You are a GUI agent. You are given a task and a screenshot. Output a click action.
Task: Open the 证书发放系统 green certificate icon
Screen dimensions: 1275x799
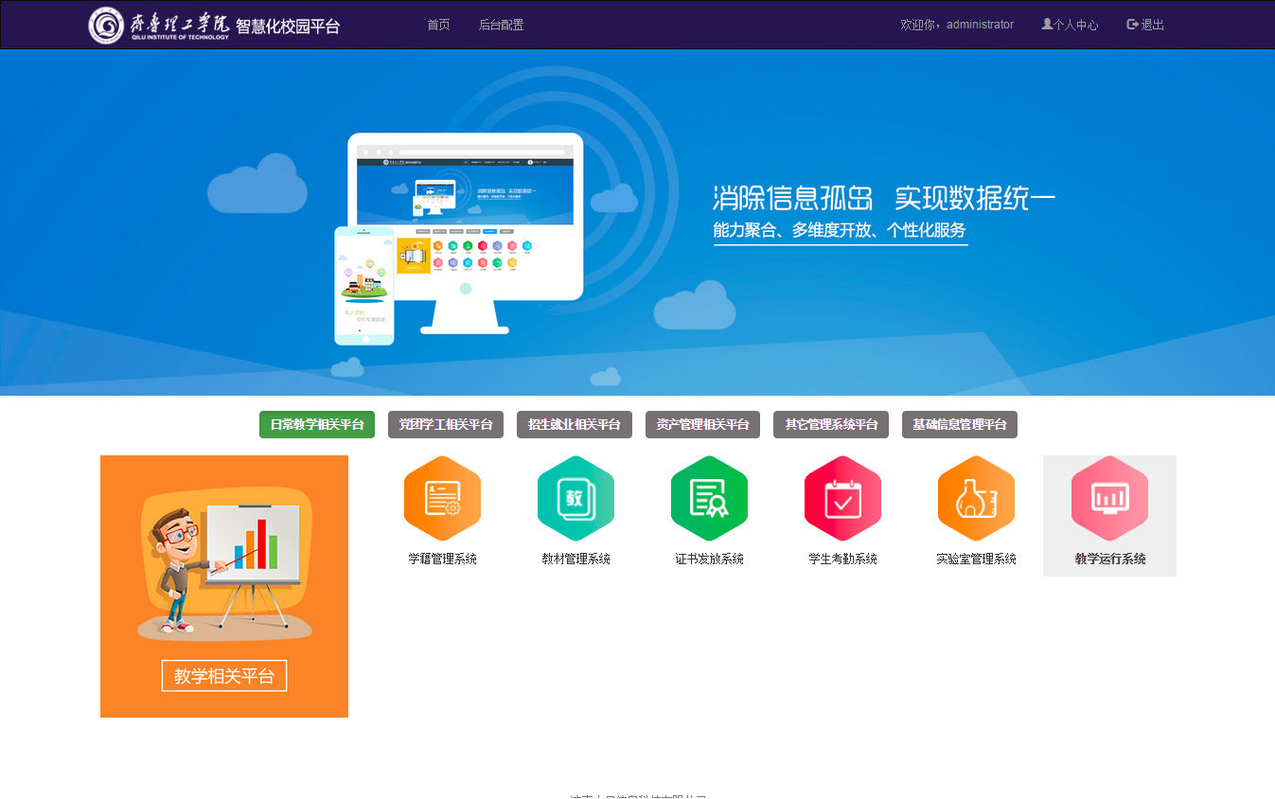[709, 498]
